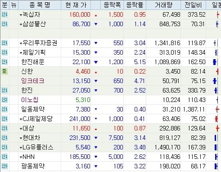Select the 대상 stock name
Screen dimensions: 221x172
(x=27, y=128)
